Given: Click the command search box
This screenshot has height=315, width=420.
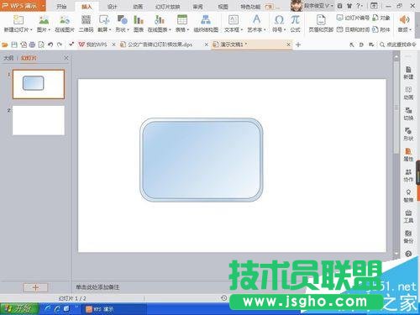Looking at the screenshot, I should pyautogui.click(x=398, y=45).
